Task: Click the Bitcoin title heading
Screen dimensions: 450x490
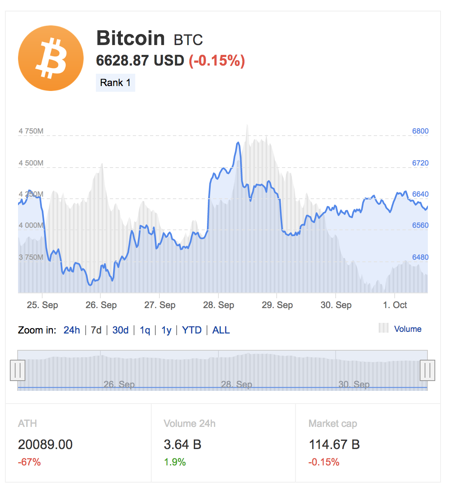Action: (x=130, y=38)
